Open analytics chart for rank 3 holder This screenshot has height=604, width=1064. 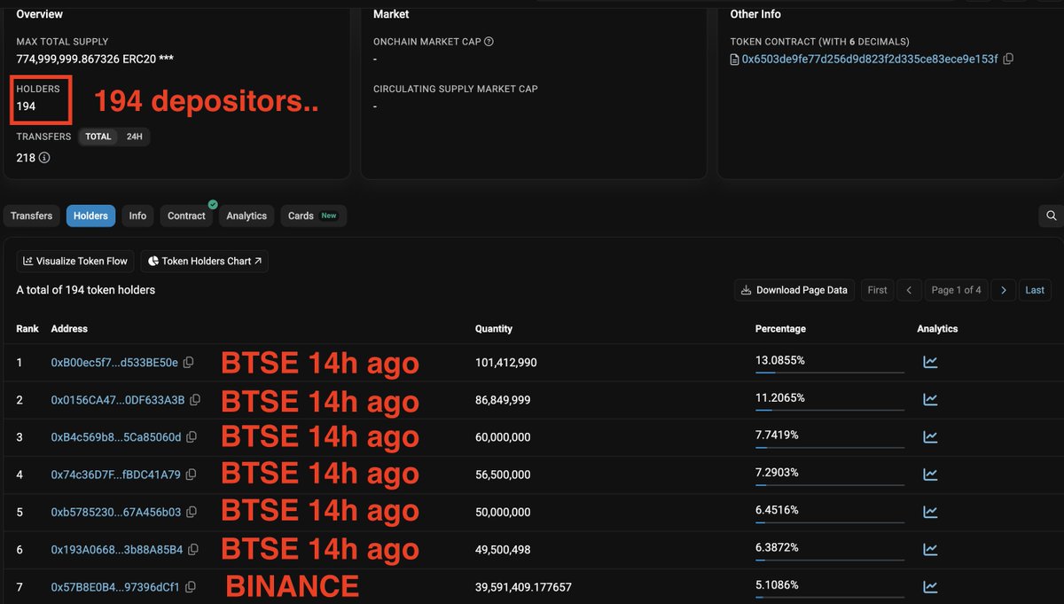pyautogui.click(x=930, y=437)
